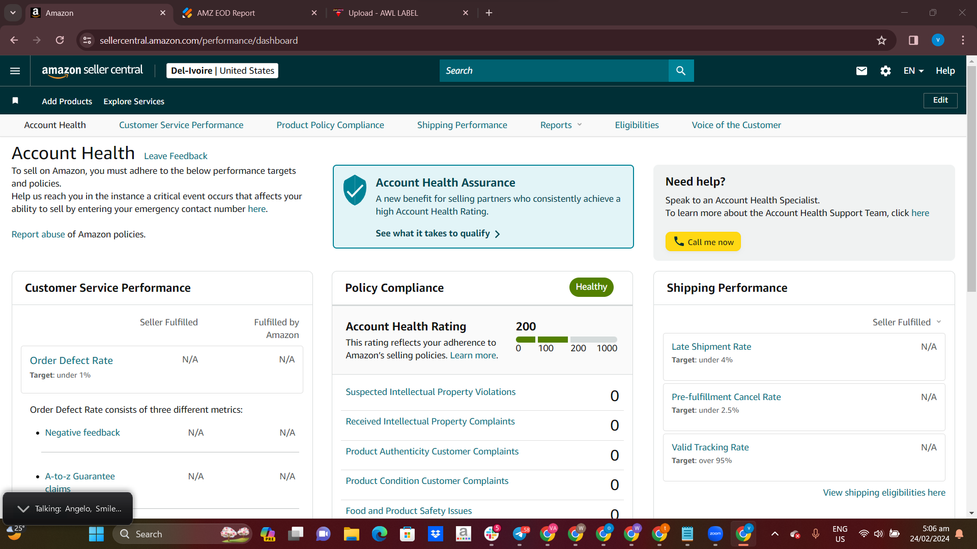Click the Account Health Rating progress bar
The height and width of the screenshot is (549, 977).
(566, 339)
